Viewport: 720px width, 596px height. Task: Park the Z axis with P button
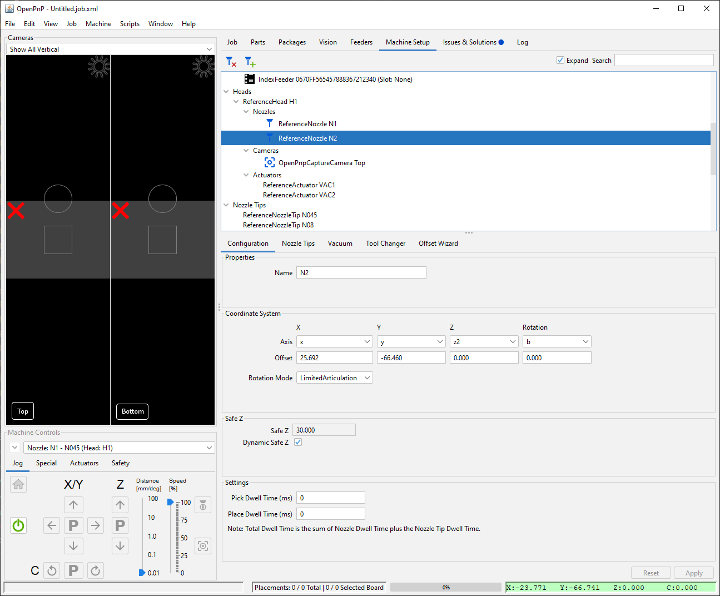pos(120,525)
